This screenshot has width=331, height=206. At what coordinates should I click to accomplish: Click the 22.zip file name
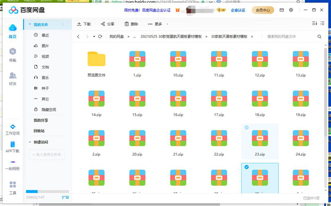pos(219,154)
